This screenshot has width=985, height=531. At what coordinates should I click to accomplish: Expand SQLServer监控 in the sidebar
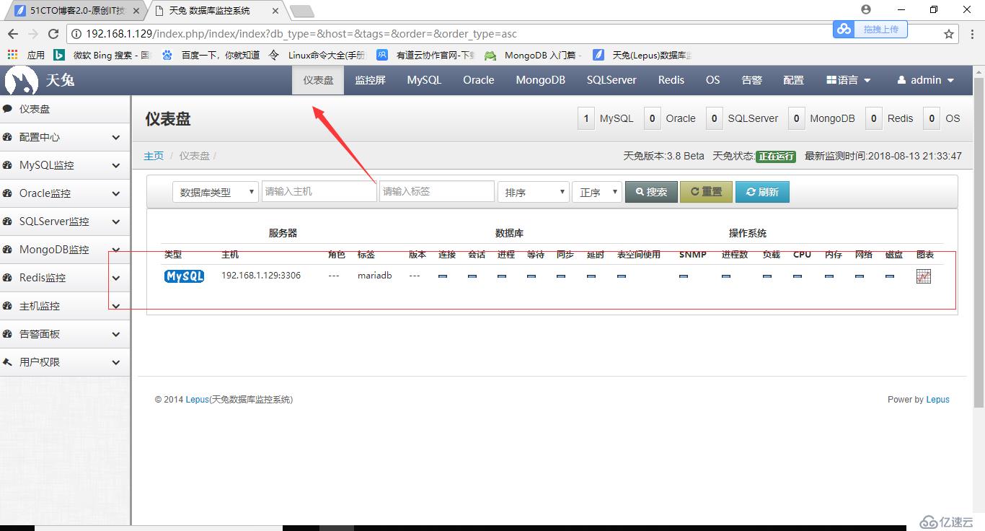point(65,221)
